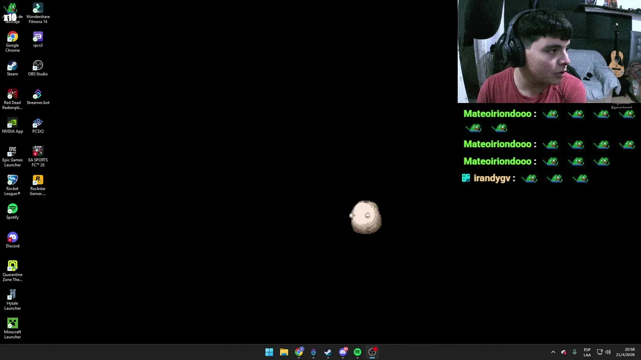
Task: Click the irandygv chat username
Action: click(492, 178)
